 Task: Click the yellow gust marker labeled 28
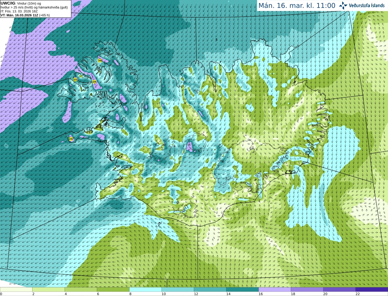pos(94,82)
